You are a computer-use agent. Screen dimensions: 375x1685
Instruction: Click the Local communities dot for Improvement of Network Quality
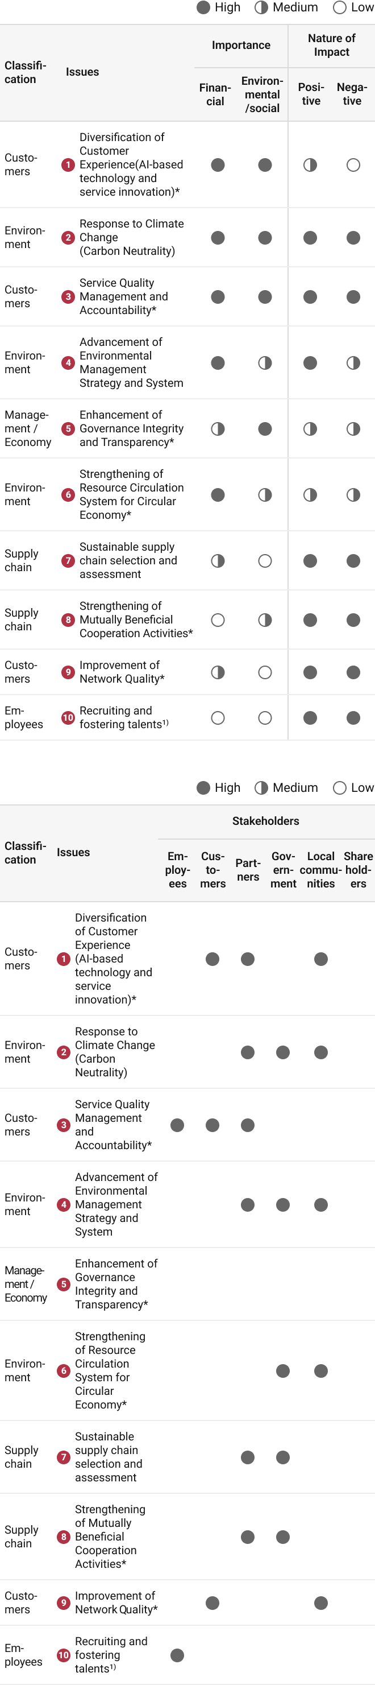point(321,1603)
